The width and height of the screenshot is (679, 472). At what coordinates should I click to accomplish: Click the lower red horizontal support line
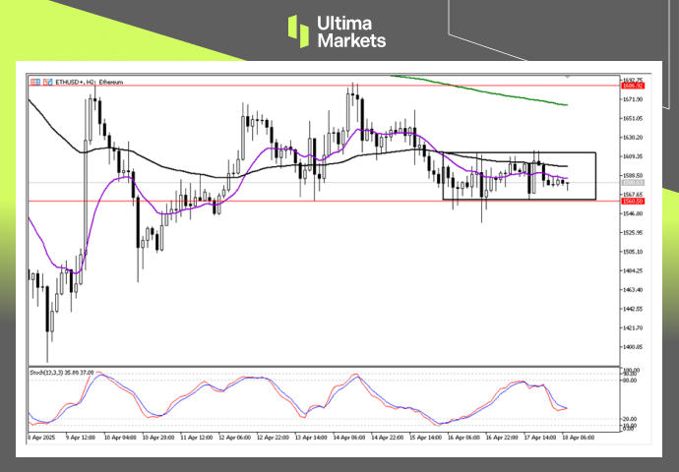tap(295, 201)
